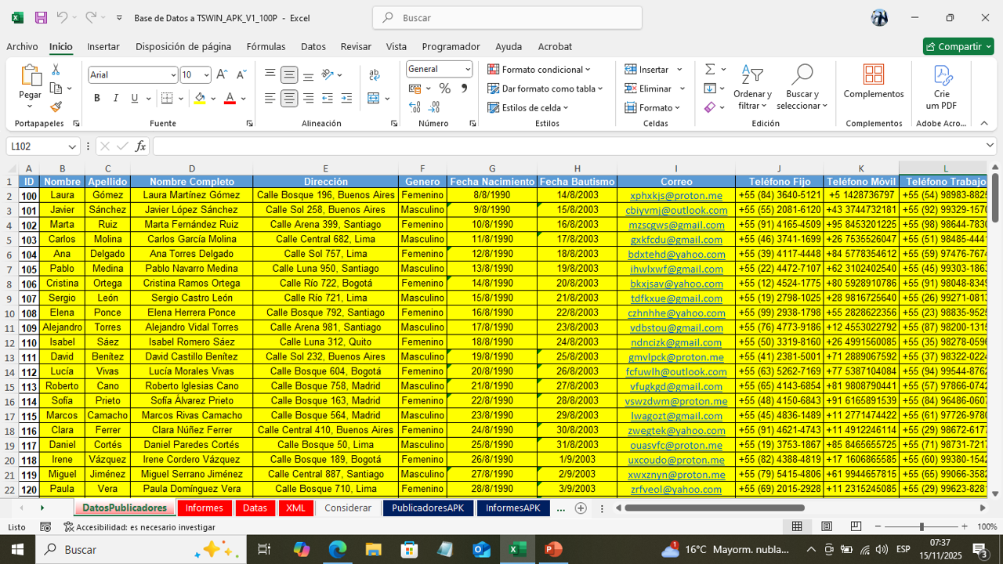Open the fill color yellow swatch

200,99
